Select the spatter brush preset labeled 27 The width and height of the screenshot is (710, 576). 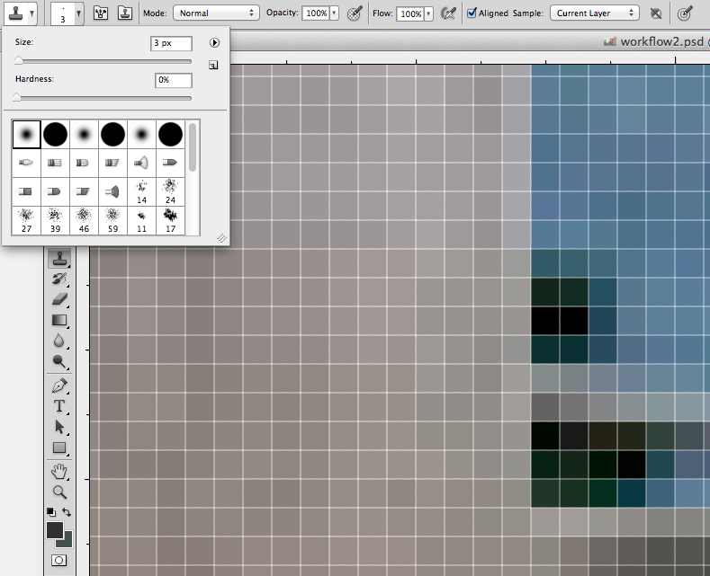click(x=26, y=221)
